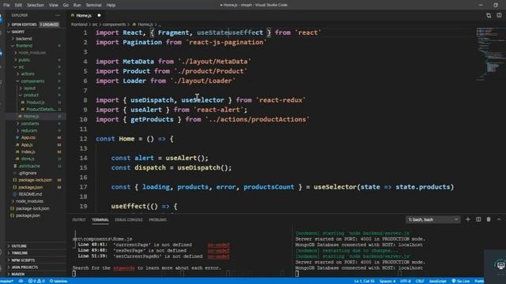Image resolution: width=506 pixels, height=284 pixels.
Task: Split the editor to the right
Action: coord(499,15)
